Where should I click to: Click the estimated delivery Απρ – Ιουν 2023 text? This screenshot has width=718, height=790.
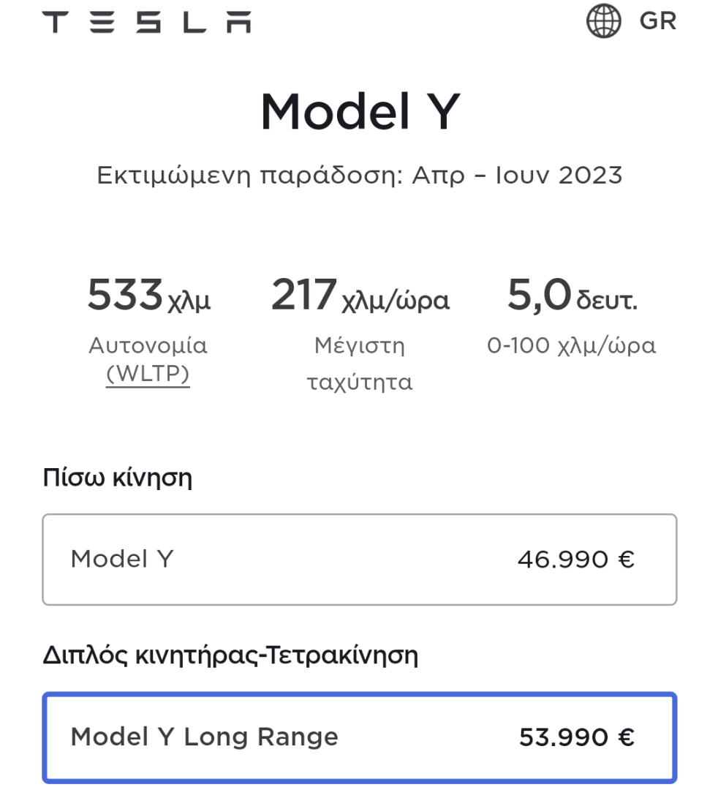[x=517, y=176]
